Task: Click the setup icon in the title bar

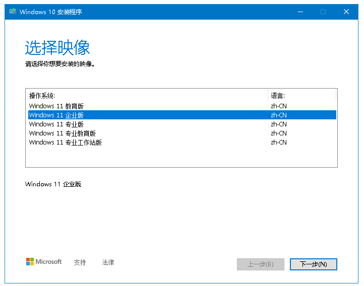Action: pos(13,11)
